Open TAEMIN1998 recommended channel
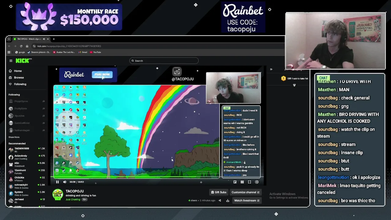Viewport: 391px width, 220px height. (x=27, y=149)
